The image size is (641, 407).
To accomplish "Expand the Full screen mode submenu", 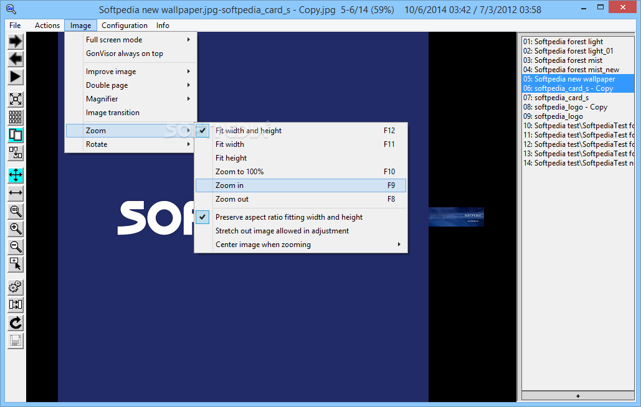I will click(131, 40).
